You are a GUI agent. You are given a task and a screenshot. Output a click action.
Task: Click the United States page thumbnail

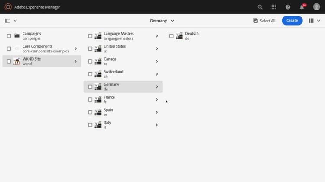[98, 48]
